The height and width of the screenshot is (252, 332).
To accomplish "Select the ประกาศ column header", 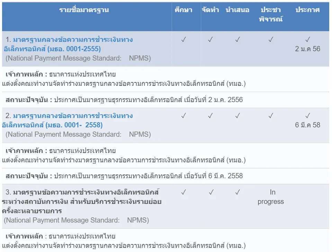I will pyautogui.click(x=307, y=10).
